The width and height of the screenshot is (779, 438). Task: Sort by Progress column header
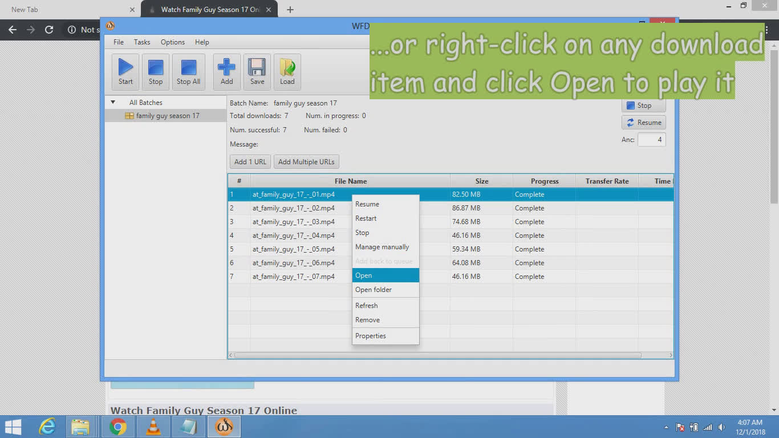point(545,181)
